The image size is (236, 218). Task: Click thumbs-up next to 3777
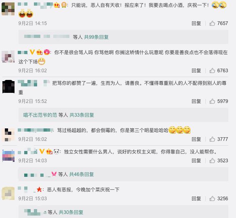click(212, 139)
